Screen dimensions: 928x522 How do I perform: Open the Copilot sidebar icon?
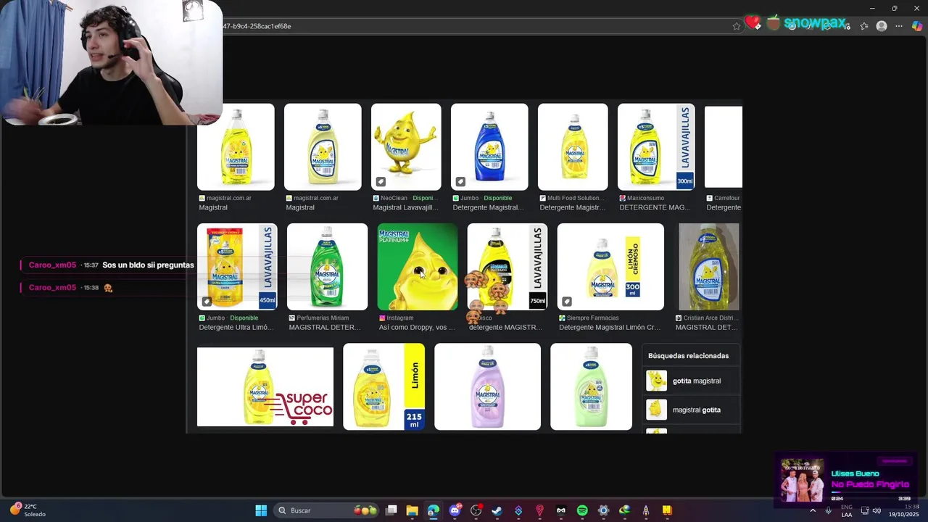917,26
